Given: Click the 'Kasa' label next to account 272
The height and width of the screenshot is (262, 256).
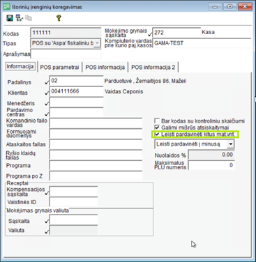Looking at the screenshot, I should 208,32.
